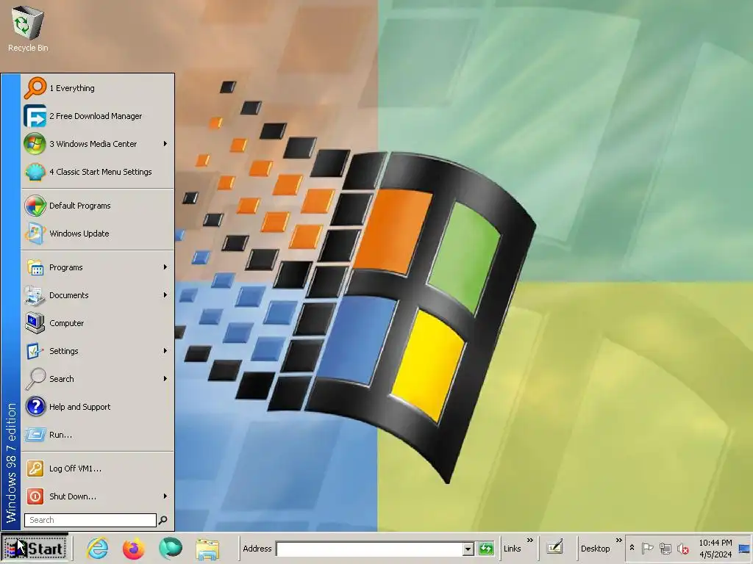Open the Recycle Bin desktop icon
Viewport: 753px width, 564px height.
pos(28,29)
